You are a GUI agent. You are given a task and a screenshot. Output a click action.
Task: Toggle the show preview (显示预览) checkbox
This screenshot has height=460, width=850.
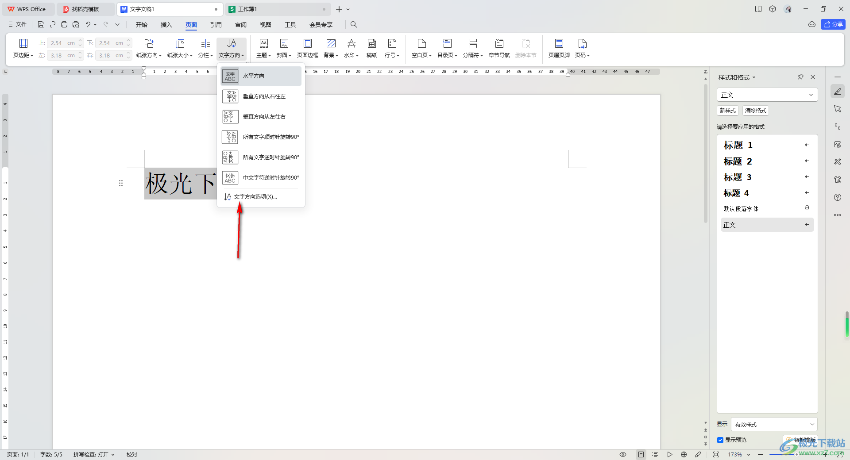pos(720,440)
